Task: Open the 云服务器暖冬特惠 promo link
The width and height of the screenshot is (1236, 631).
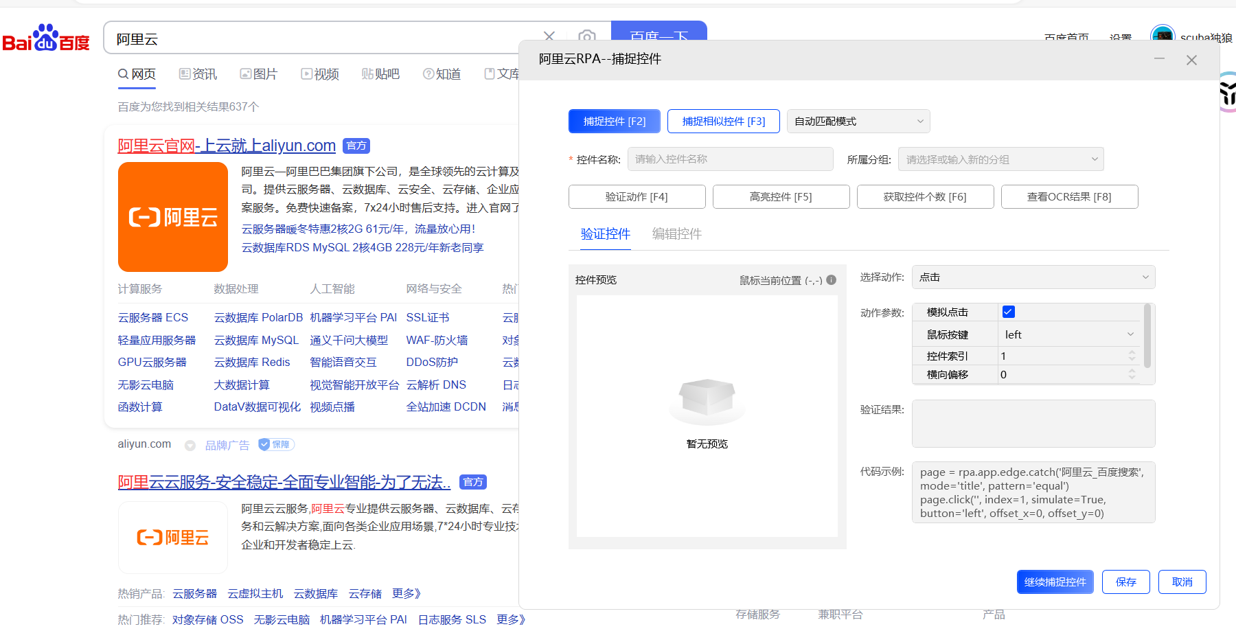Action: point(358,229)
